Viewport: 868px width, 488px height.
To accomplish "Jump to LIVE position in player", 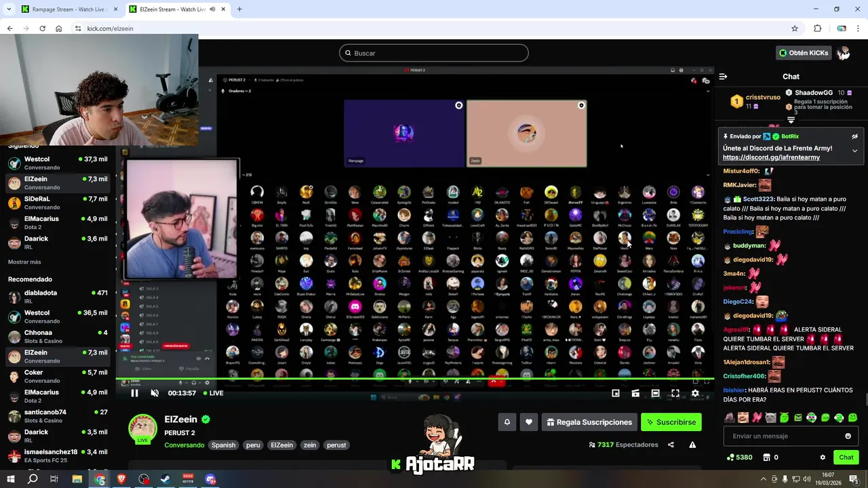I will tap(213, 393).
